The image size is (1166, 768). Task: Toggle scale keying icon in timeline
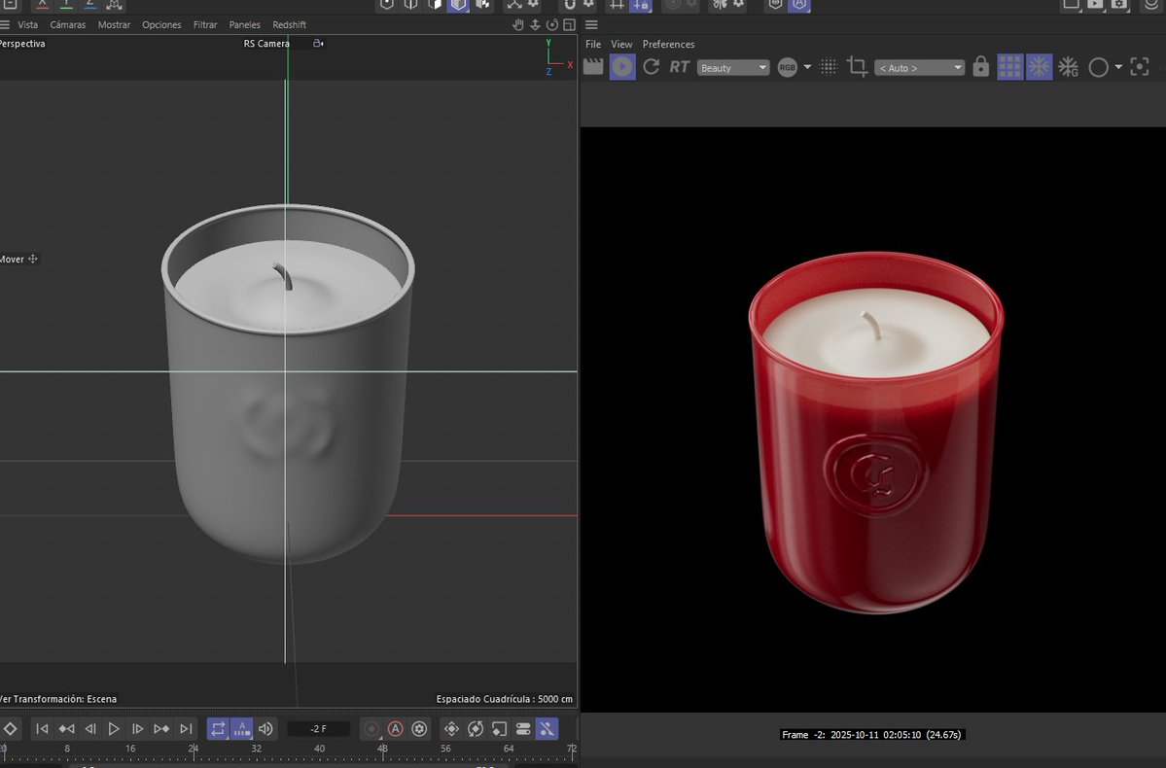499,728
